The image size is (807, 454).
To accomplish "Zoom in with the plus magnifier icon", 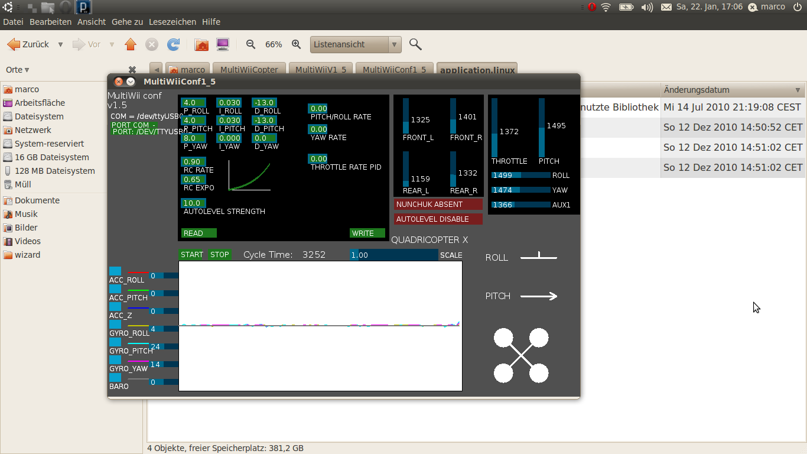I will click(297, 44).
